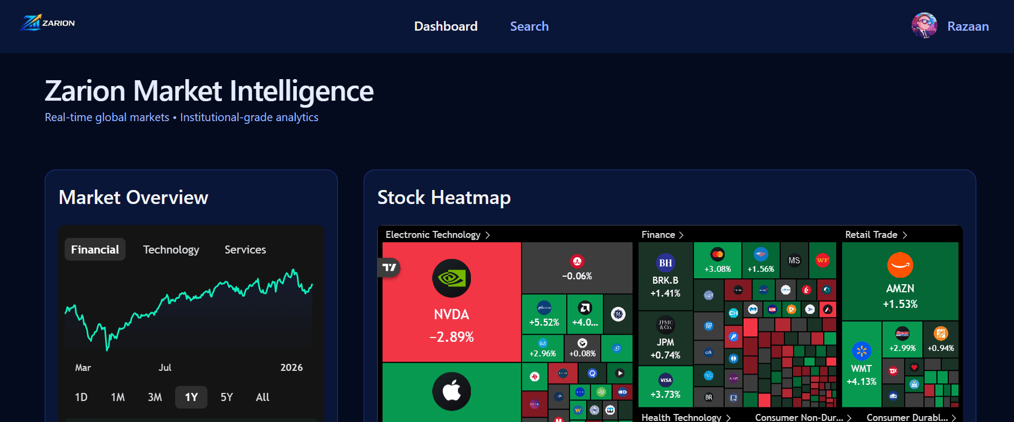Click the AMD logo tile
1014x422 pixels.
pos(585,314)
